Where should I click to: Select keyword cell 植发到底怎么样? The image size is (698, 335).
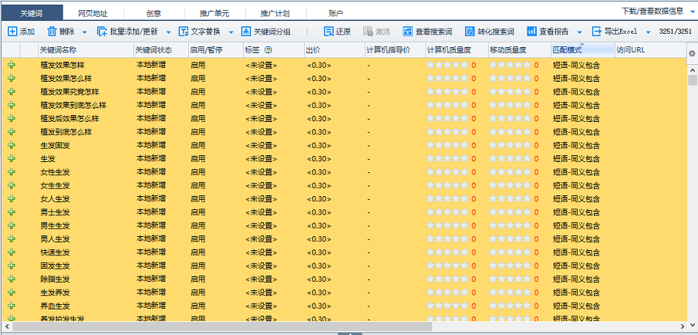click(66, 132)
